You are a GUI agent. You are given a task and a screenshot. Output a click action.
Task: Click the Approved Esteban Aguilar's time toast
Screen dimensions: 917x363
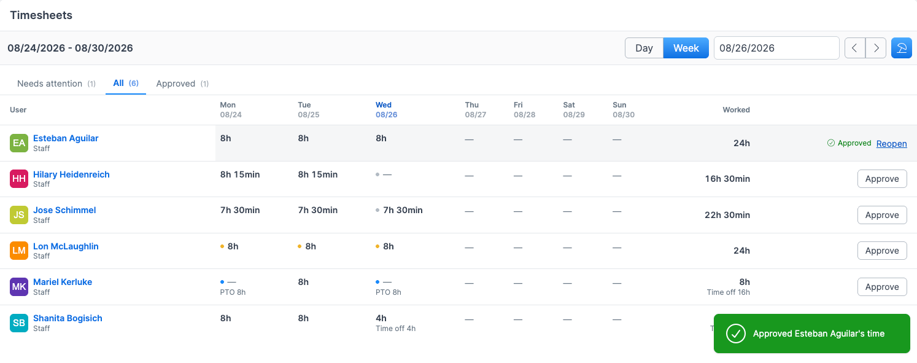click(x=811, y=334)
